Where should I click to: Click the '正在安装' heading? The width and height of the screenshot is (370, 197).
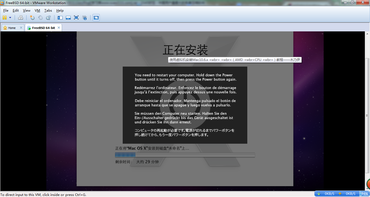(x=185, y=50)
